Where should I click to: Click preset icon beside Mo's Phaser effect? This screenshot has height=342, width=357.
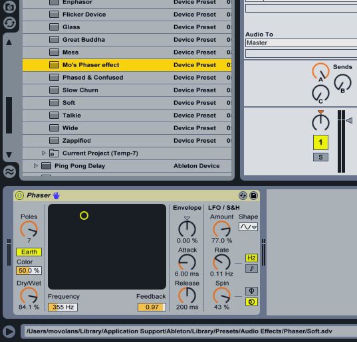pos(55,65)
